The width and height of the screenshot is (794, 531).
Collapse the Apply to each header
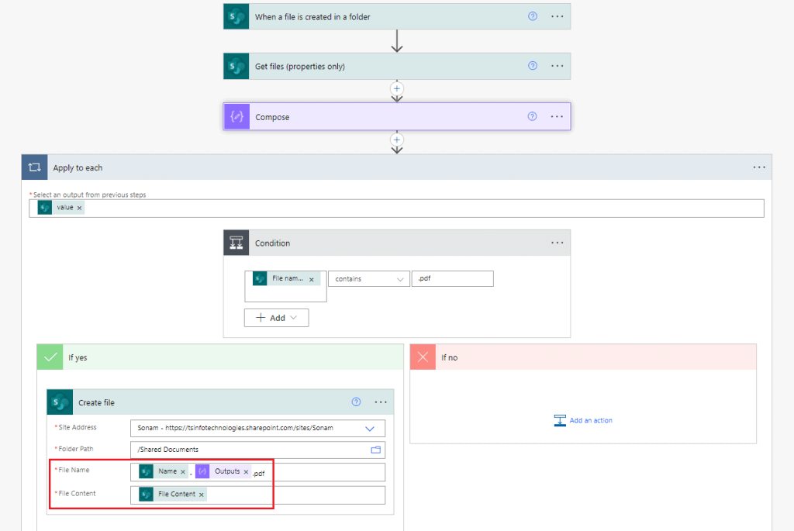pos(396,167)
